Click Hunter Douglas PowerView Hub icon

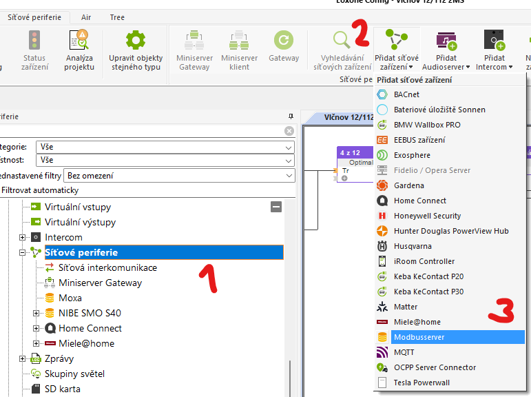point(382,231)
